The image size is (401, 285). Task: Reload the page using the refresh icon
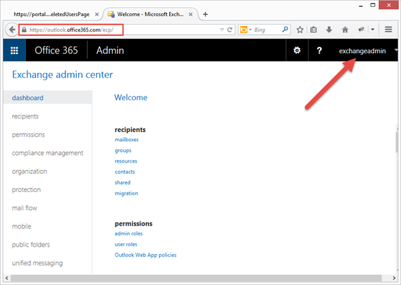pos(230,29)
